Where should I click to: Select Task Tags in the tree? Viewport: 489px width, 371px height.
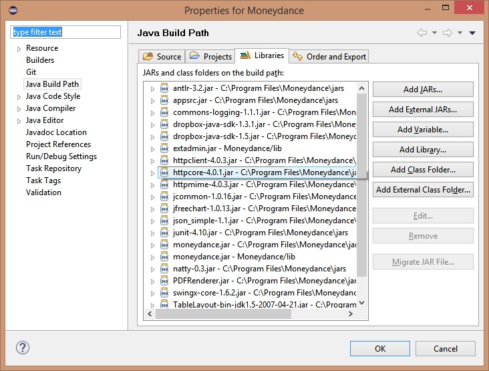pos(43,180)
